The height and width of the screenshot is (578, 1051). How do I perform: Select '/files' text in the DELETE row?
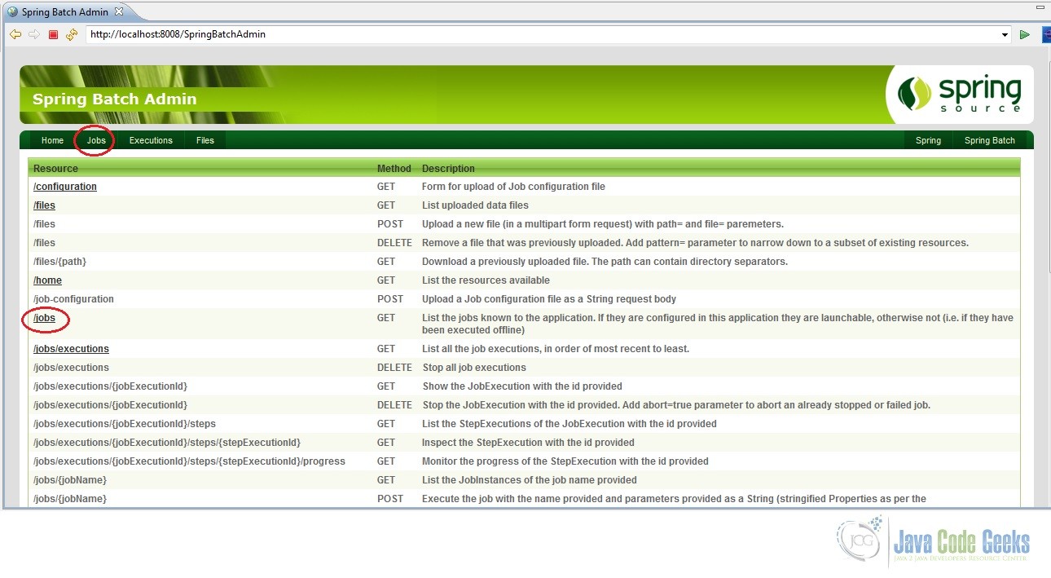[x=44, y=243]
